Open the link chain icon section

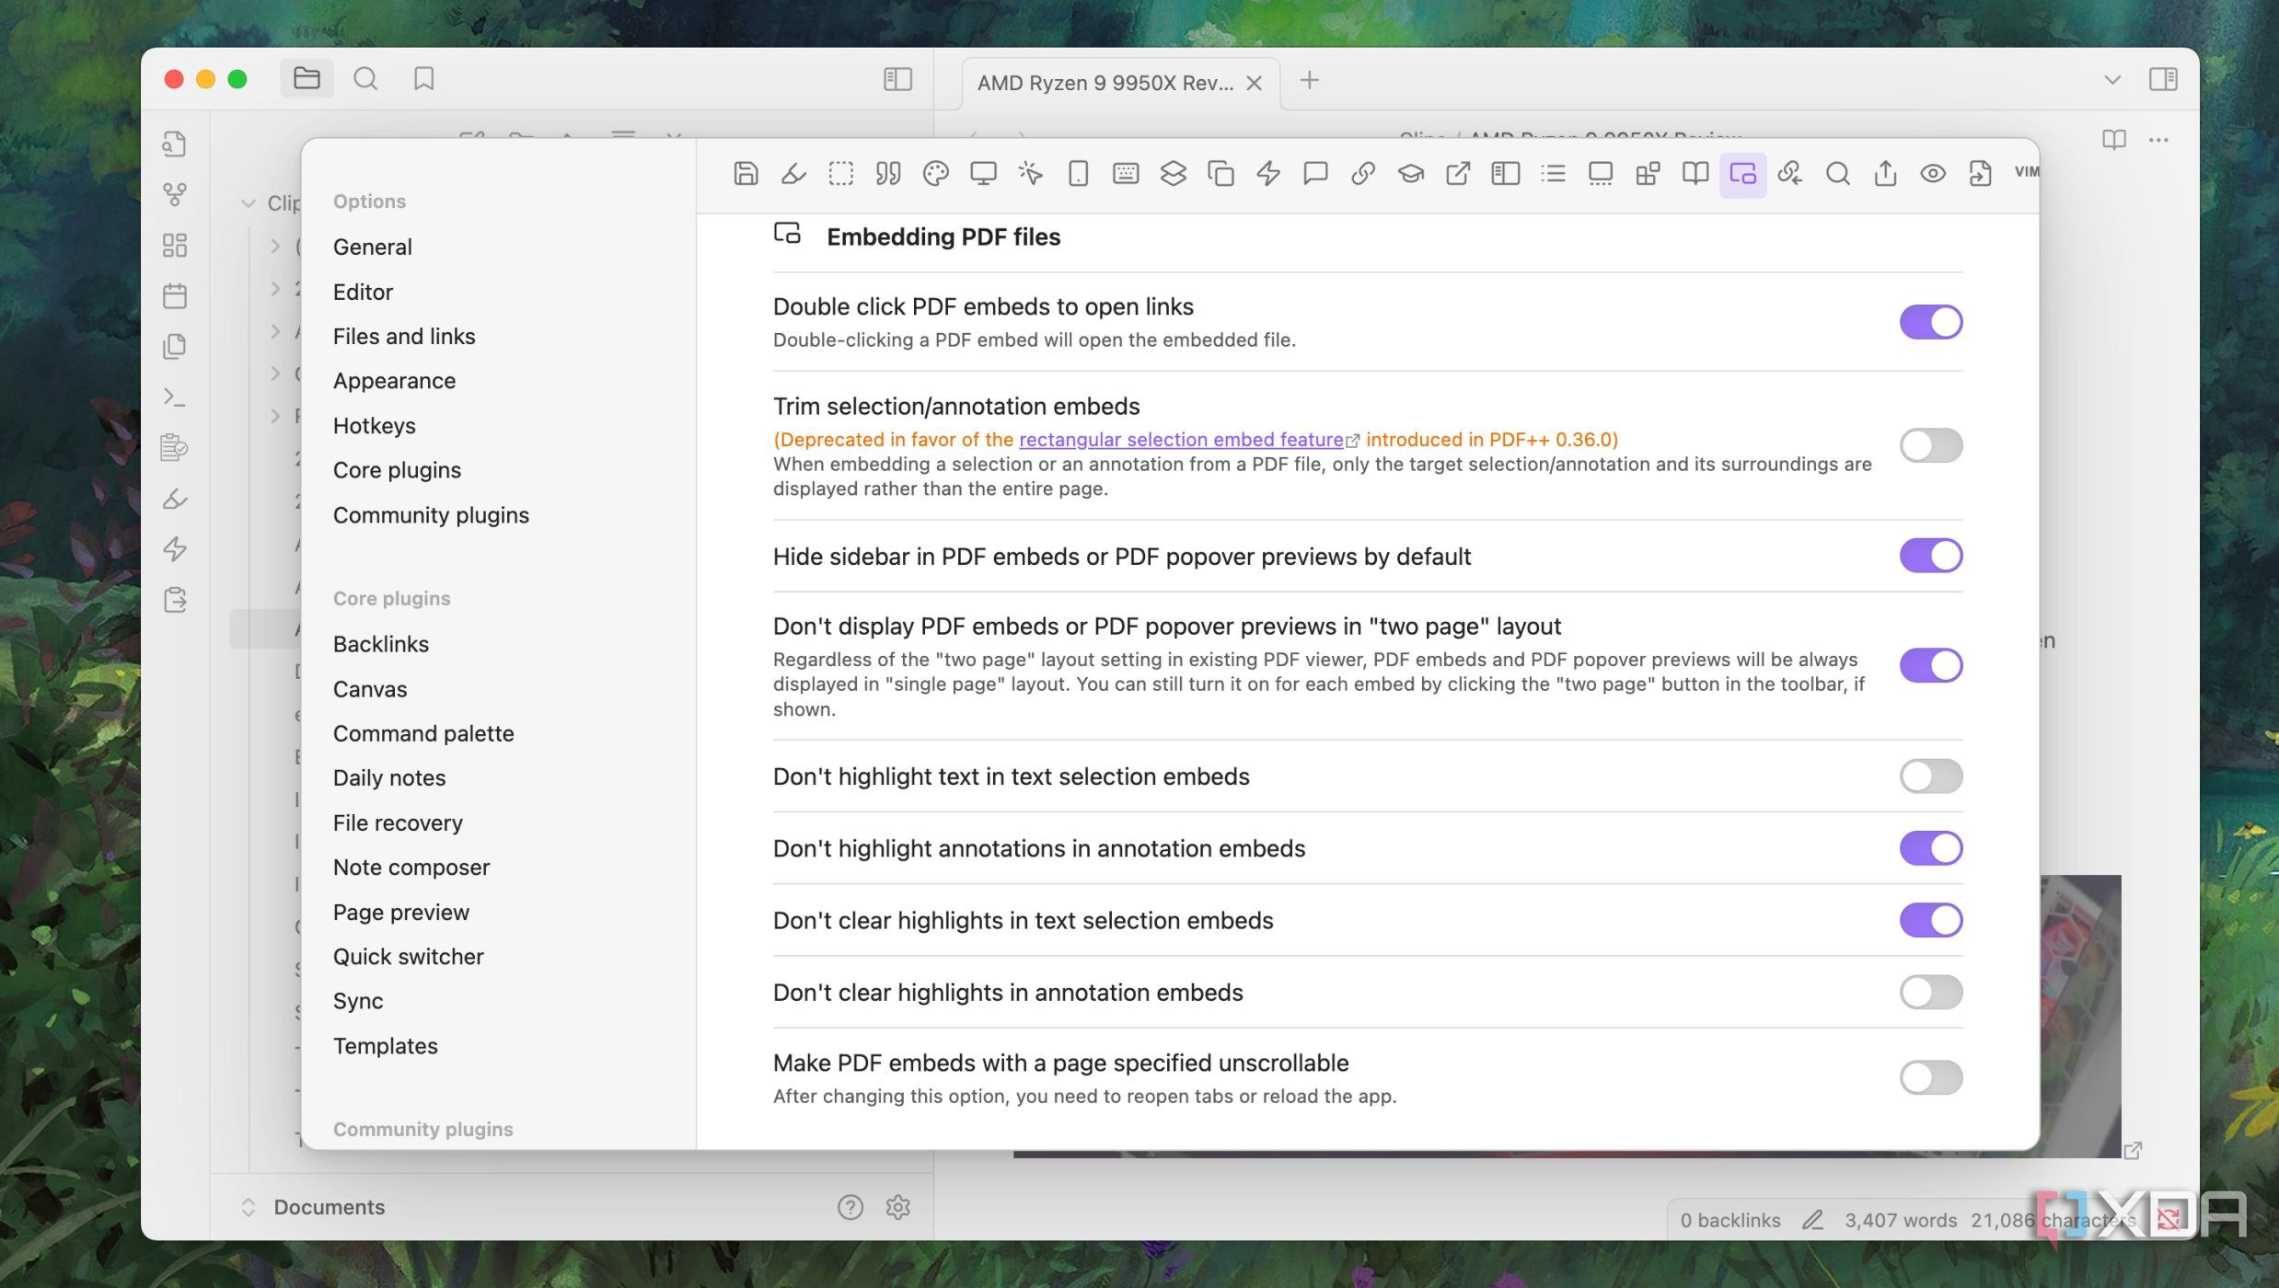pyautogui.click(x=1363, y=174)
